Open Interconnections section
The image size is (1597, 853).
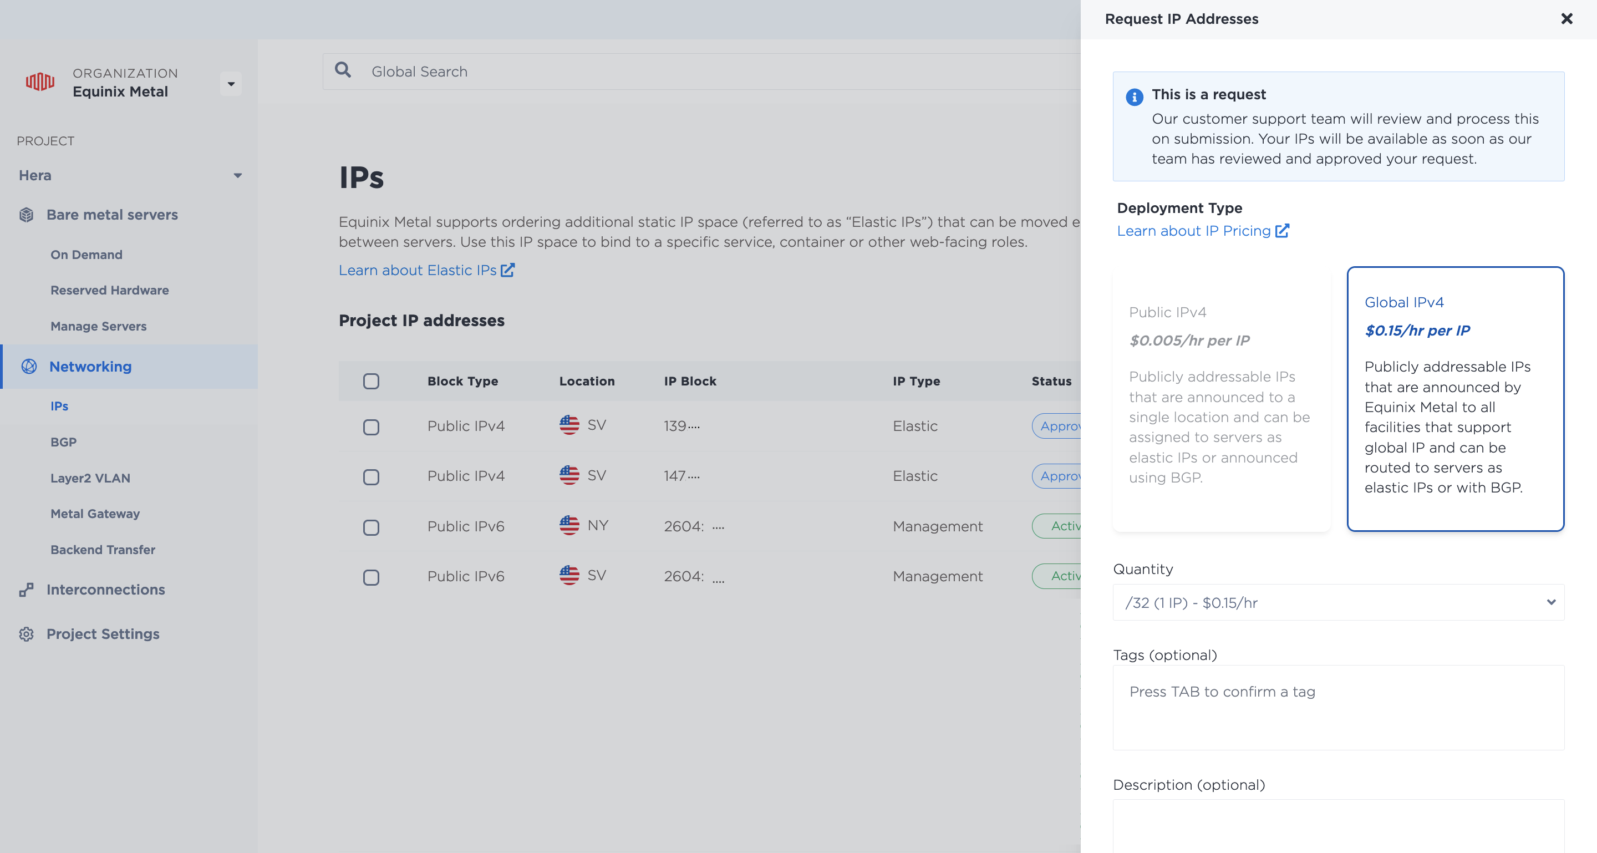point(105,590)
